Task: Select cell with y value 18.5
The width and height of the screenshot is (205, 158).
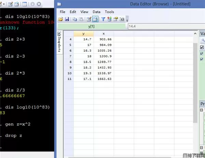Action: (84, 62)
